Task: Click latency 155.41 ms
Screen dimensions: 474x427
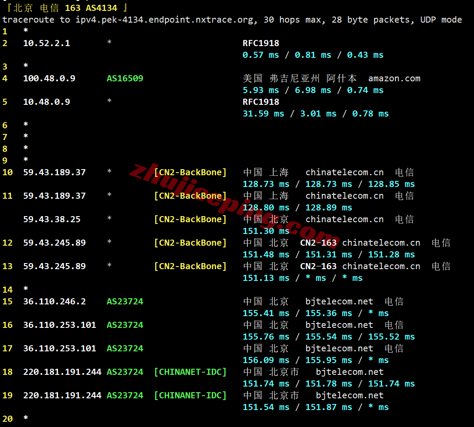Action: [266, 313]
